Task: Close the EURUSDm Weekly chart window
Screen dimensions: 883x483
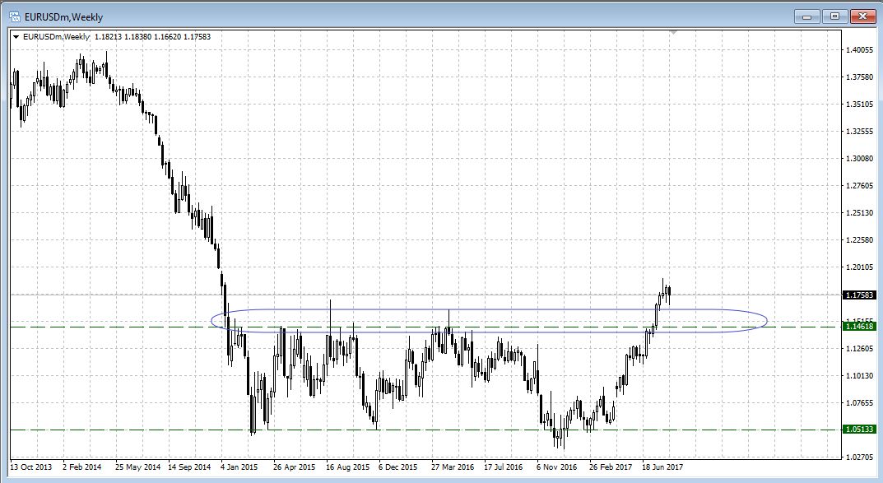Action: click(x=862, y=16)
